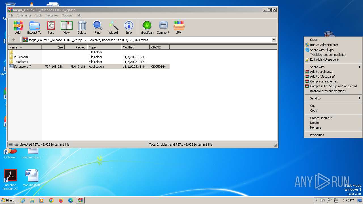Choose Restore previous versions

tap(333, 91)
